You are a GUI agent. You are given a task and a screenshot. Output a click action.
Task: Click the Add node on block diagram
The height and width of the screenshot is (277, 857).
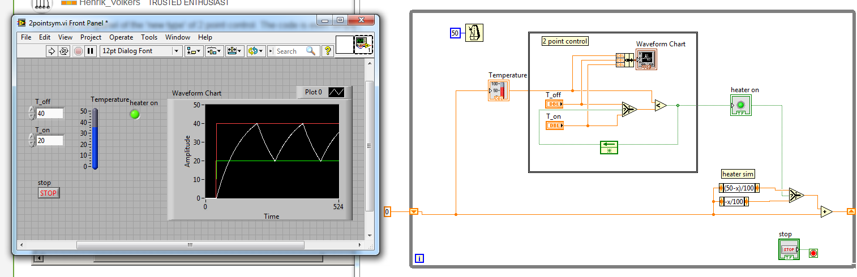point(826,211)
